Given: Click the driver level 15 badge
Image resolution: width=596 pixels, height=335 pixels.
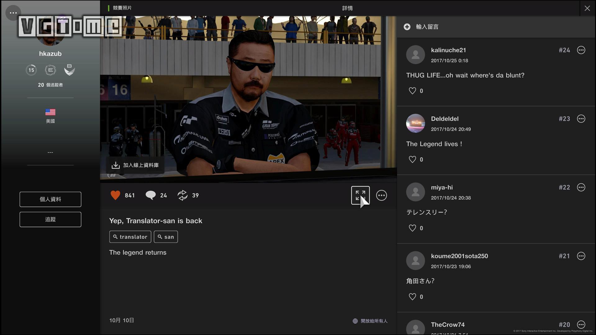Looking at the screenshot, I should (x=31, y=70).
